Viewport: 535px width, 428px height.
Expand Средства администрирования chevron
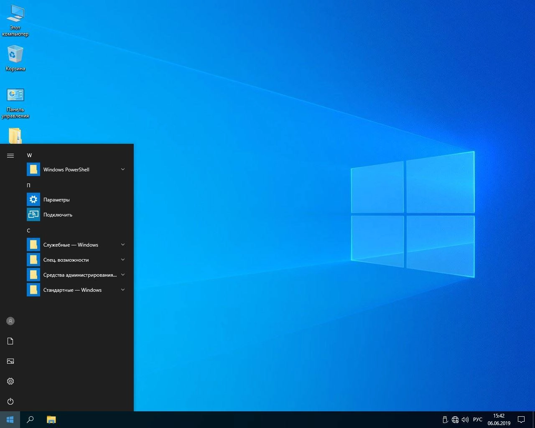[x=123, y=275]
